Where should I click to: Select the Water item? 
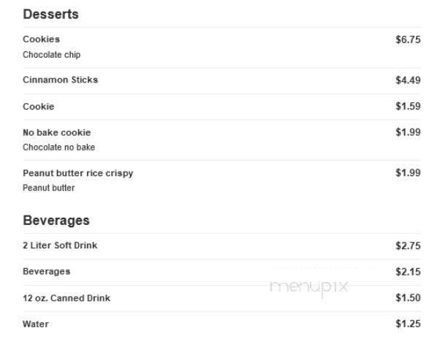pyautogui.click(x=36, y=324)
